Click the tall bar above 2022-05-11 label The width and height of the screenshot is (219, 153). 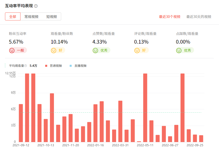click(145, 108)
